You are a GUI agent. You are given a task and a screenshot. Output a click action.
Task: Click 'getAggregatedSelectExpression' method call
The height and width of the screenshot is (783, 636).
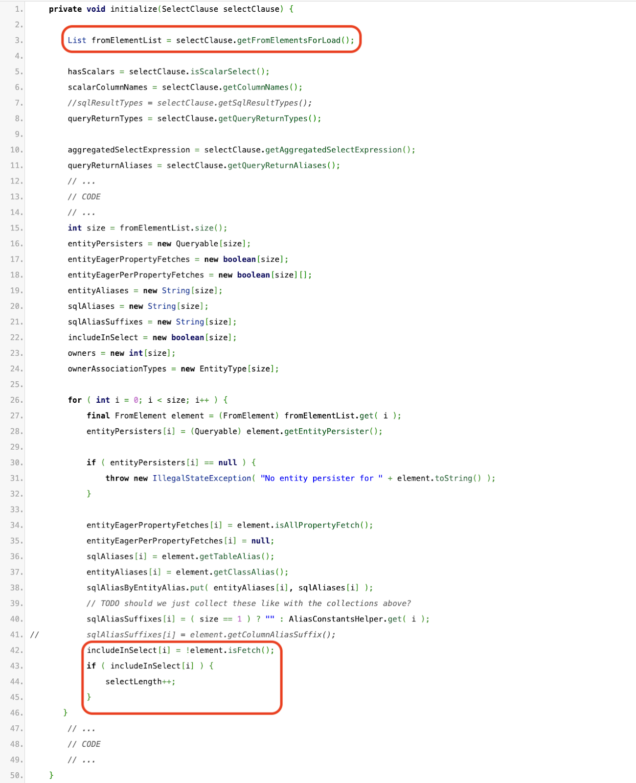pyautogui.click(x=333, y=150)
